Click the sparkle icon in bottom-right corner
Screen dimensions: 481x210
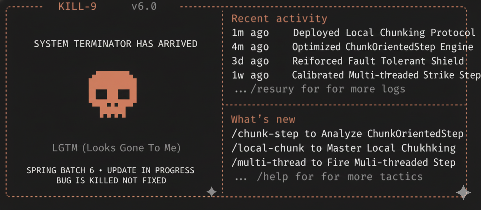click(463, 192)
